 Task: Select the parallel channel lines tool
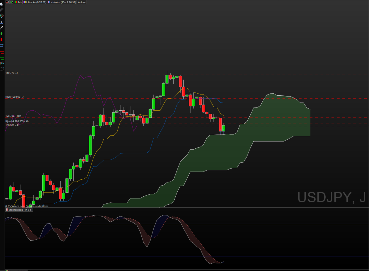(2, 63)
